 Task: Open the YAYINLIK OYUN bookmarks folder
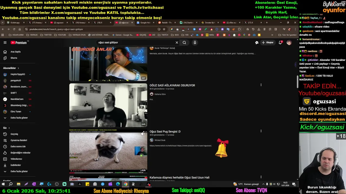click(x=77, y=35)
